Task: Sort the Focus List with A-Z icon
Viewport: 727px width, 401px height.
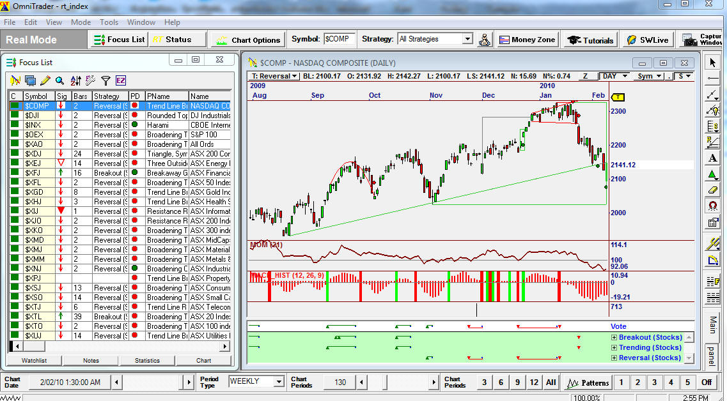Action: pos(75,80)
